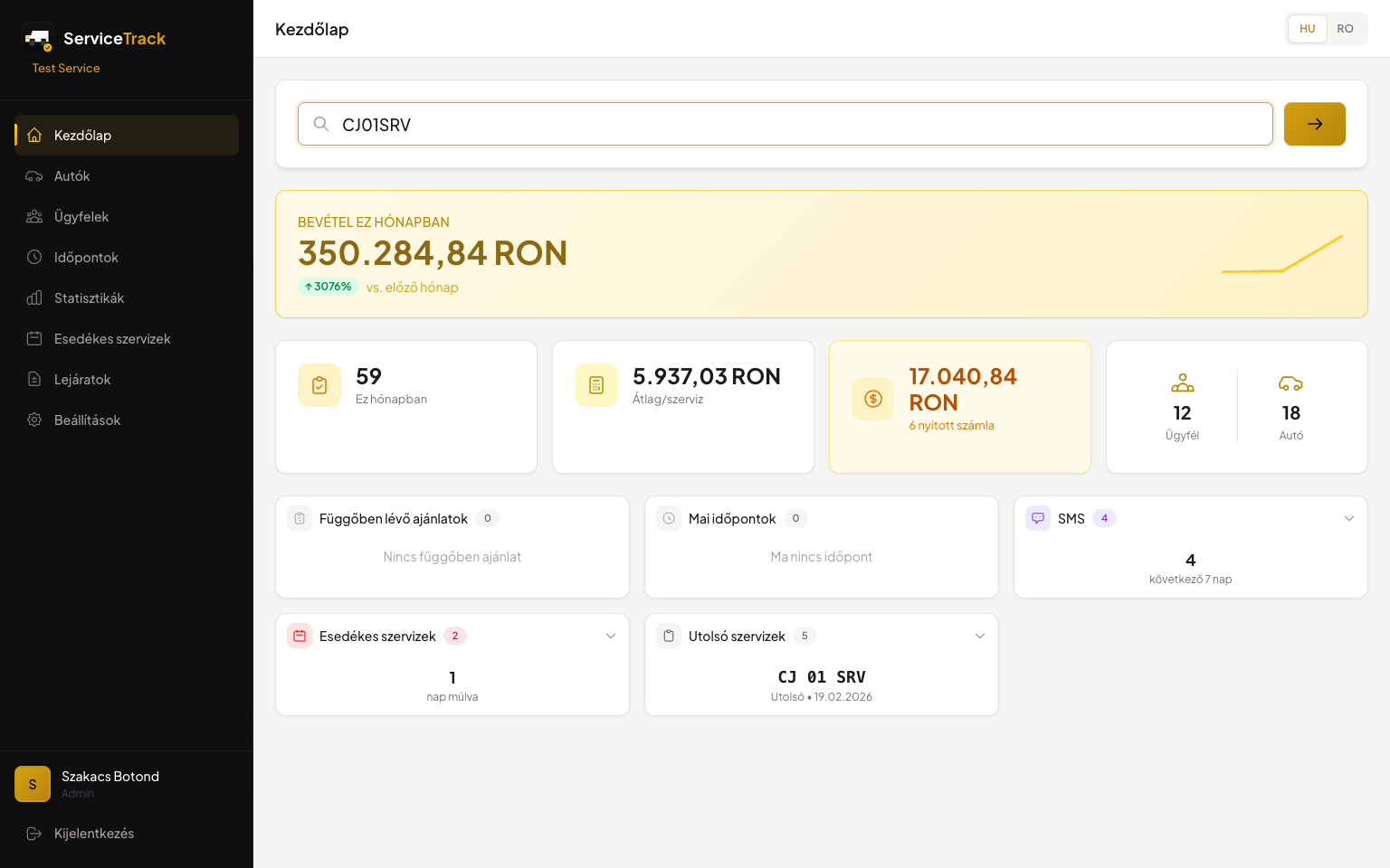Click the customers people icon above 12
The image size is (1390, 868).
pyautogui.click(x=1182, y=383)
